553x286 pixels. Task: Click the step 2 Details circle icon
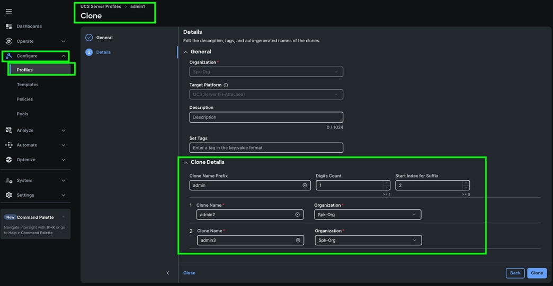89,52
